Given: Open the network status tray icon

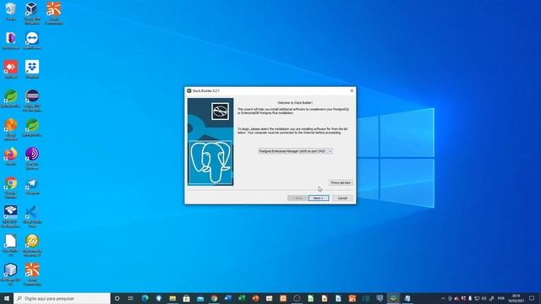Looking at the screenshot, I should point(477,298).
